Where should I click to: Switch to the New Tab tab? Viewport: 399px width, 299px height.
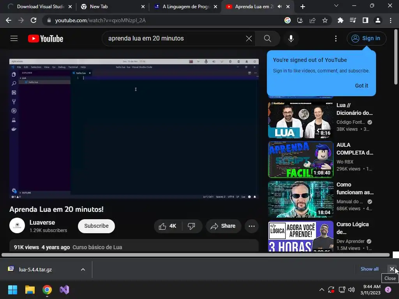[x=112, y=7]
